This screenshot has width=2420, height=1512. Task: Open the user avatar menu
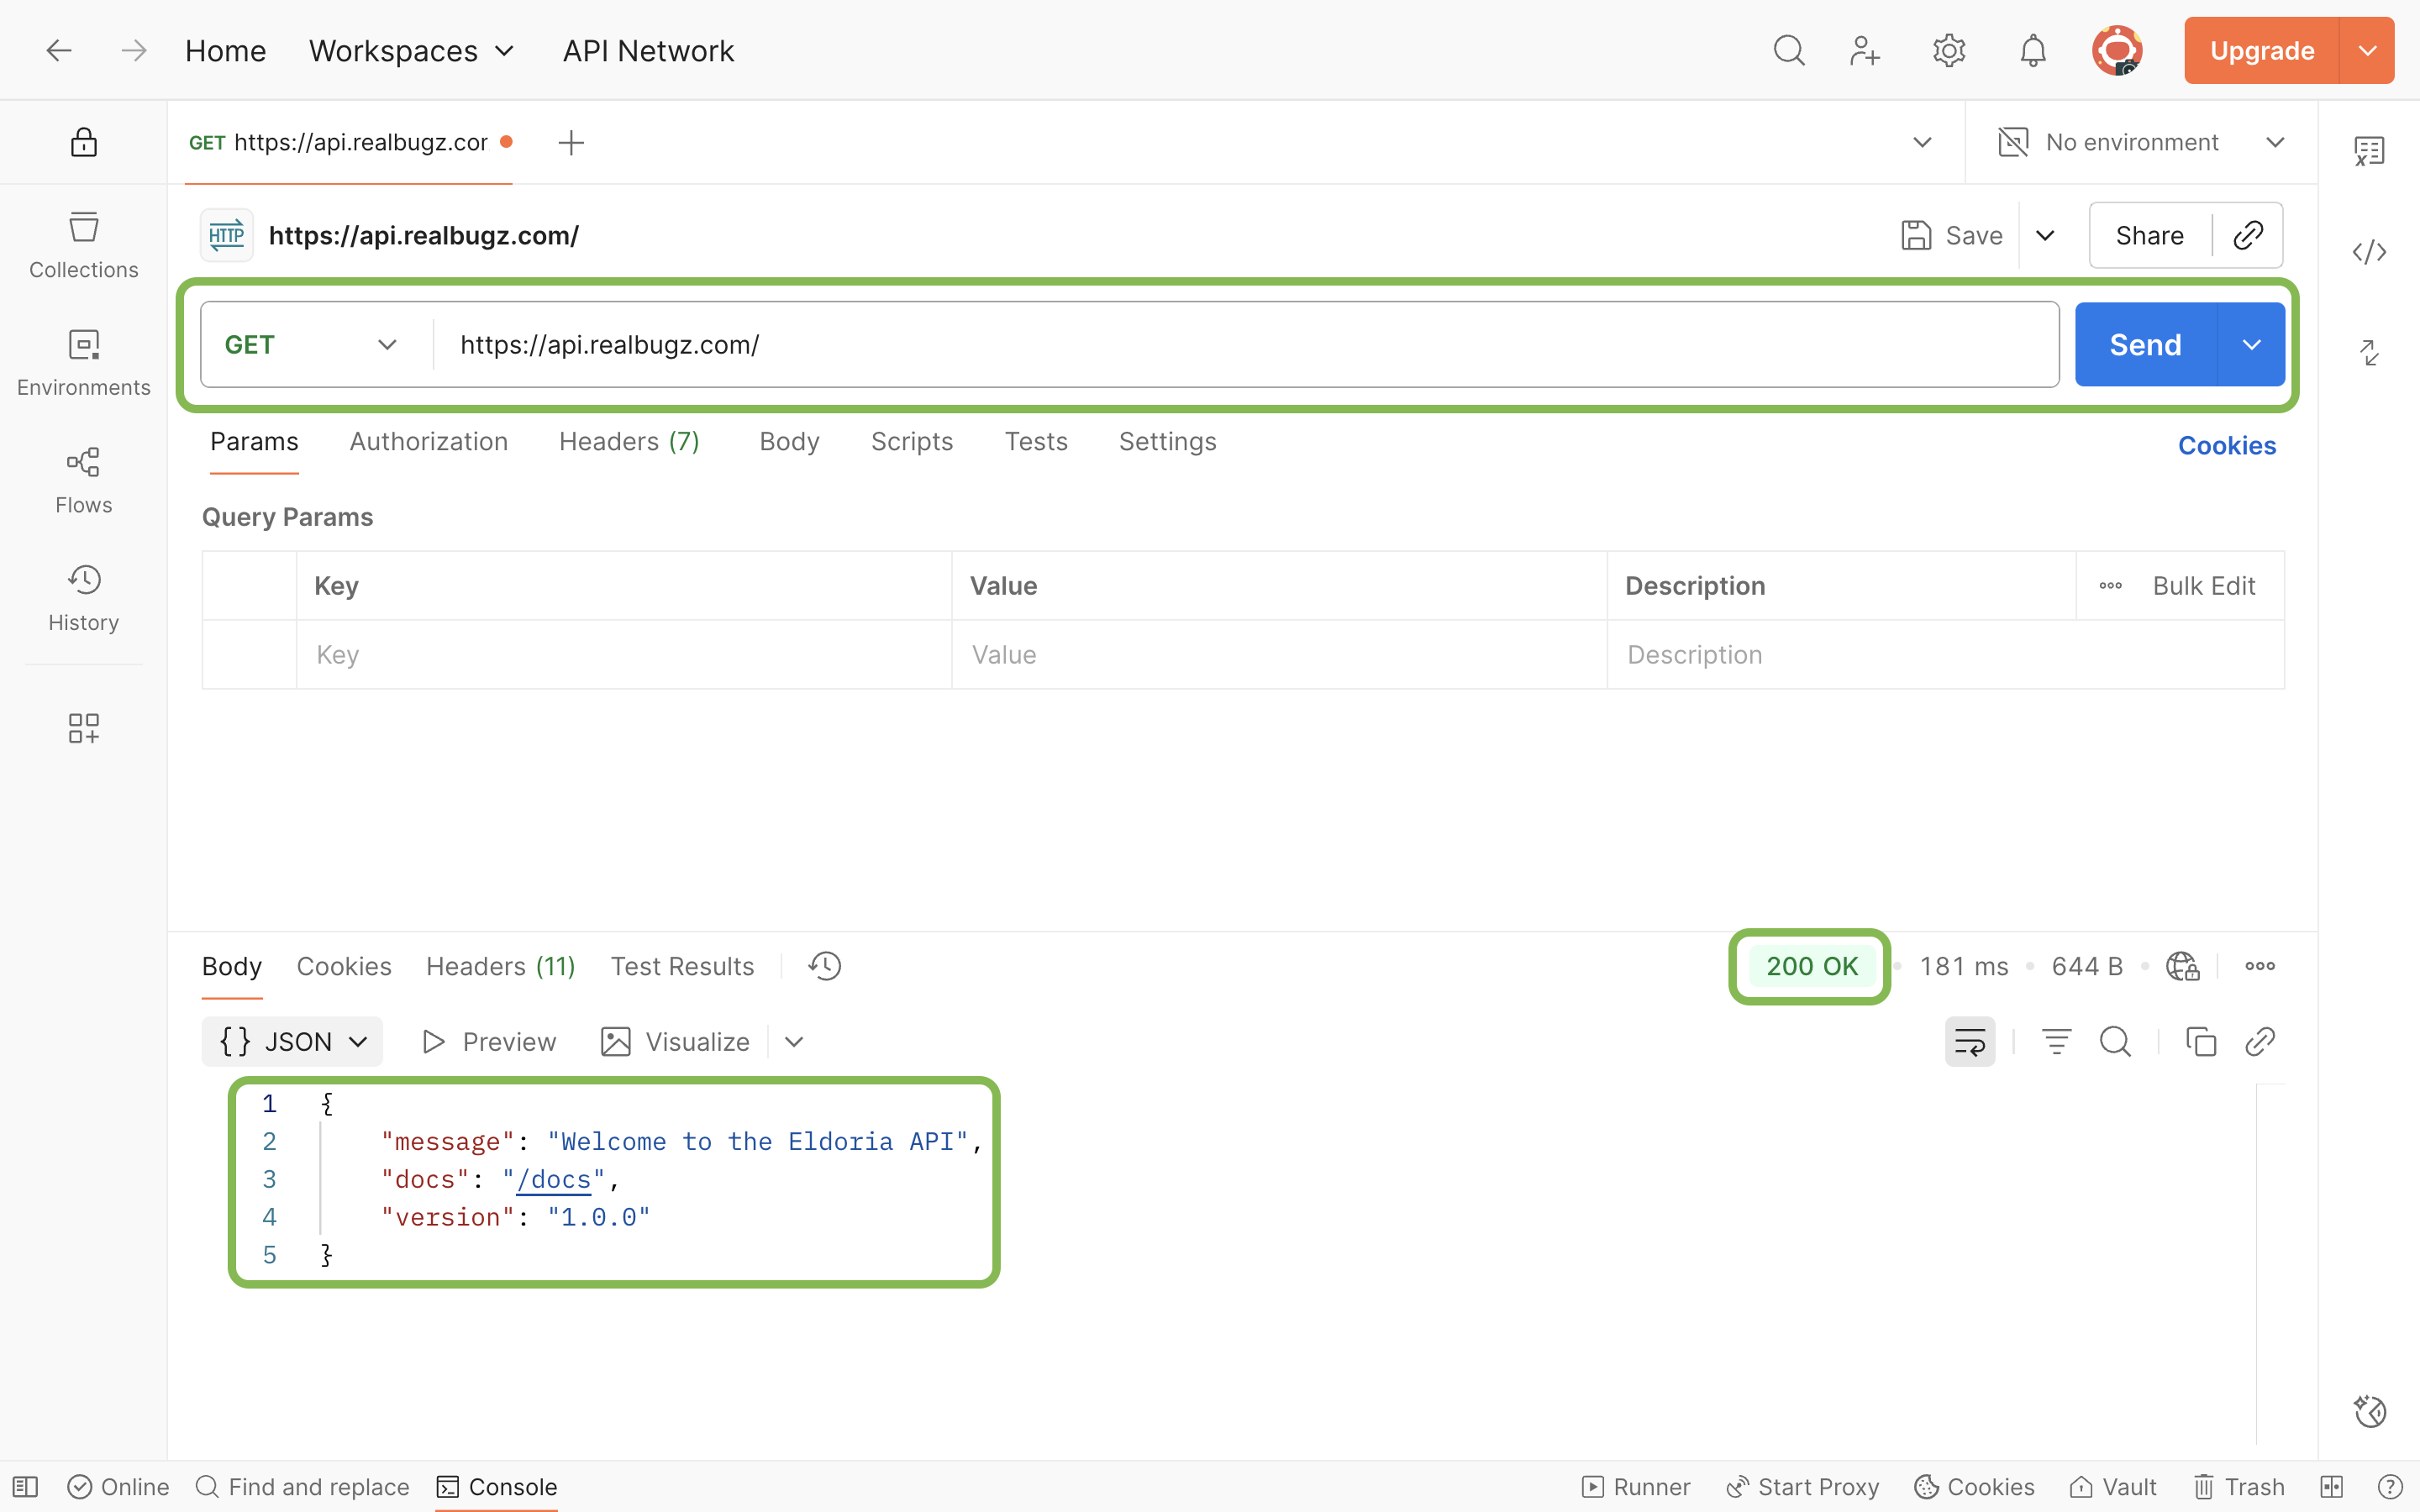[2117, 50]
